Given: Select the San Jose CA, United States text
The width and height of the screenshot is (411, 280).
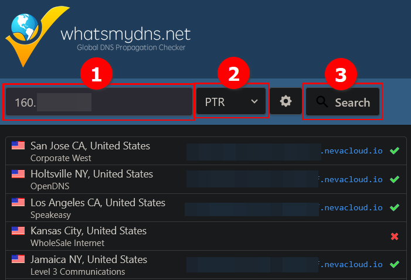Looking at the screenshot, I should [90, 146].
